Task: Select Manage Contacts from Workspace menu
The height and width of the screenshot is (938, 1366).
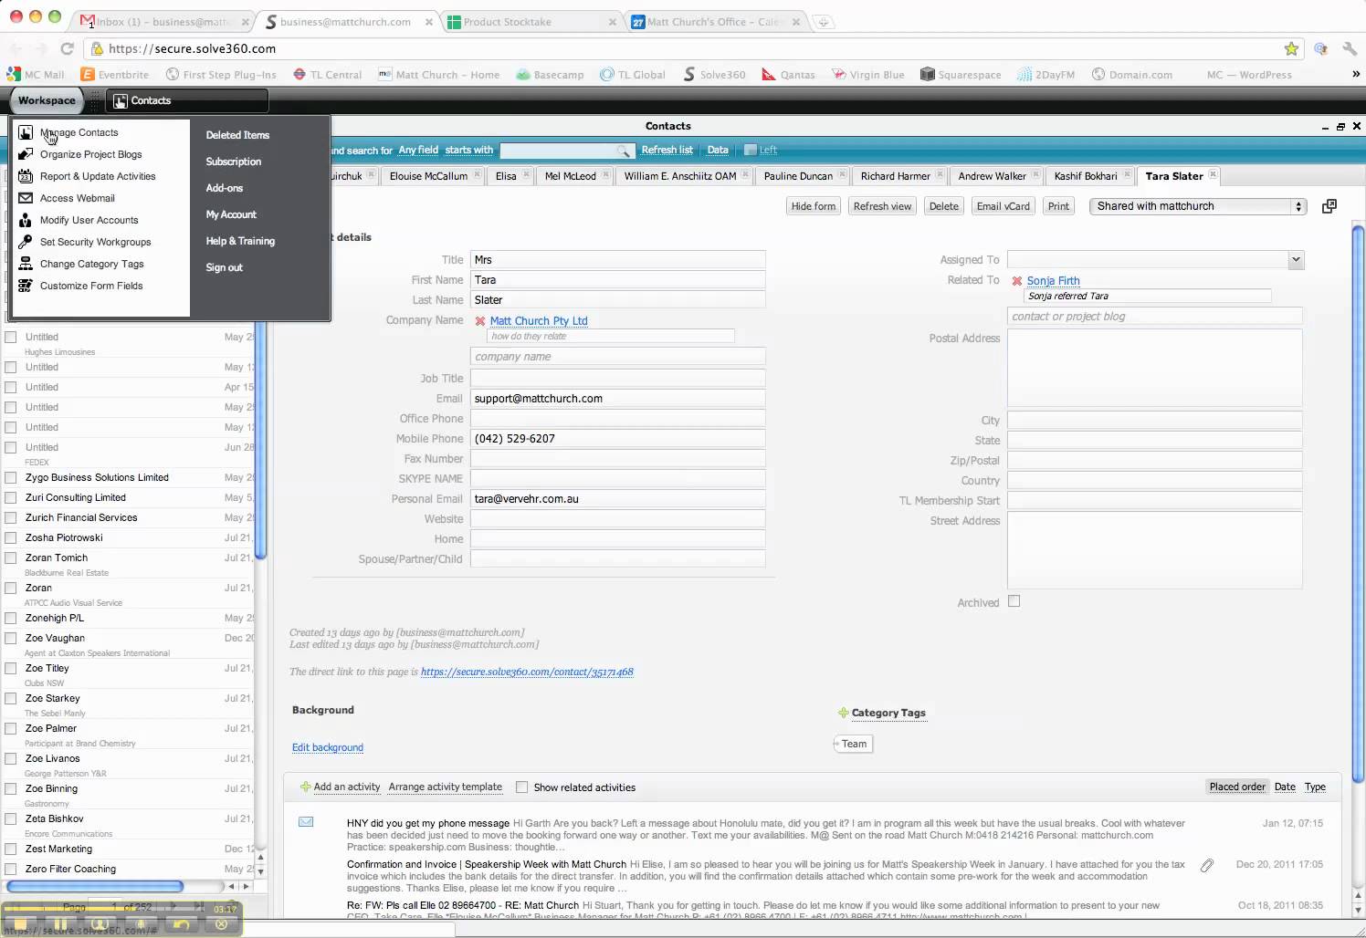Action: point(79,132)
